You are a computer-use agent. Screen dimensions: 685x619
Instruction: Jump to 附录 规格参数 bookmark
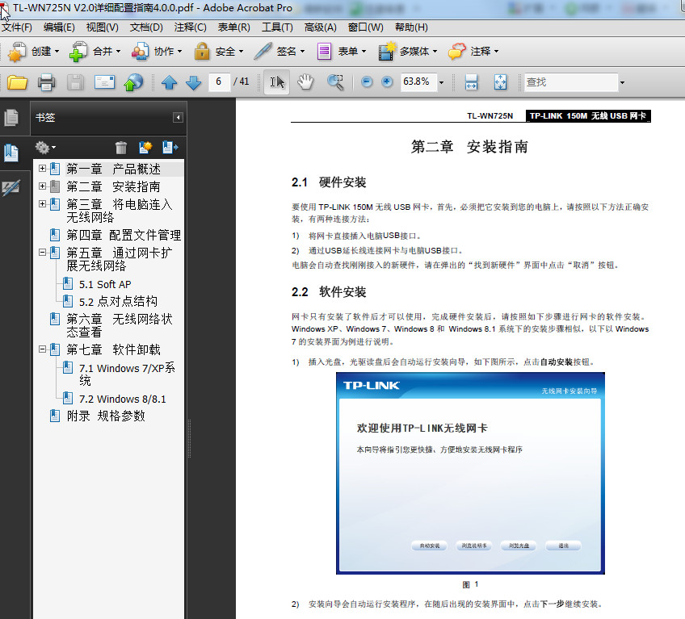pos(106,416)
